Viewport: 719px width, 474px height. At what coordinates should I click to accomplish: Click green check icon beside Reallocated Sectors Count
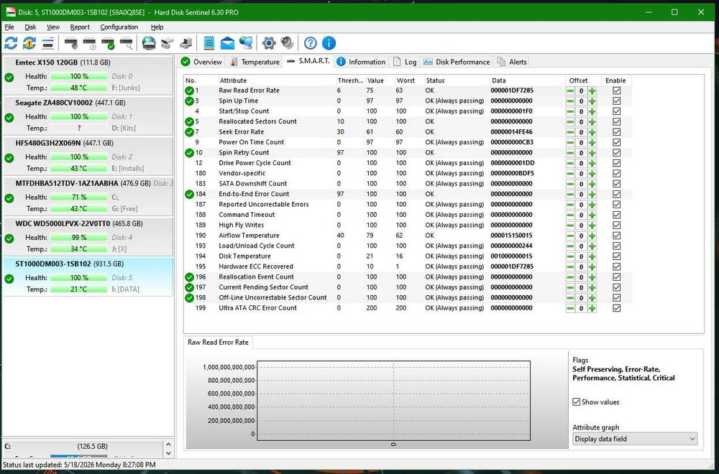(x=189, y=122)
